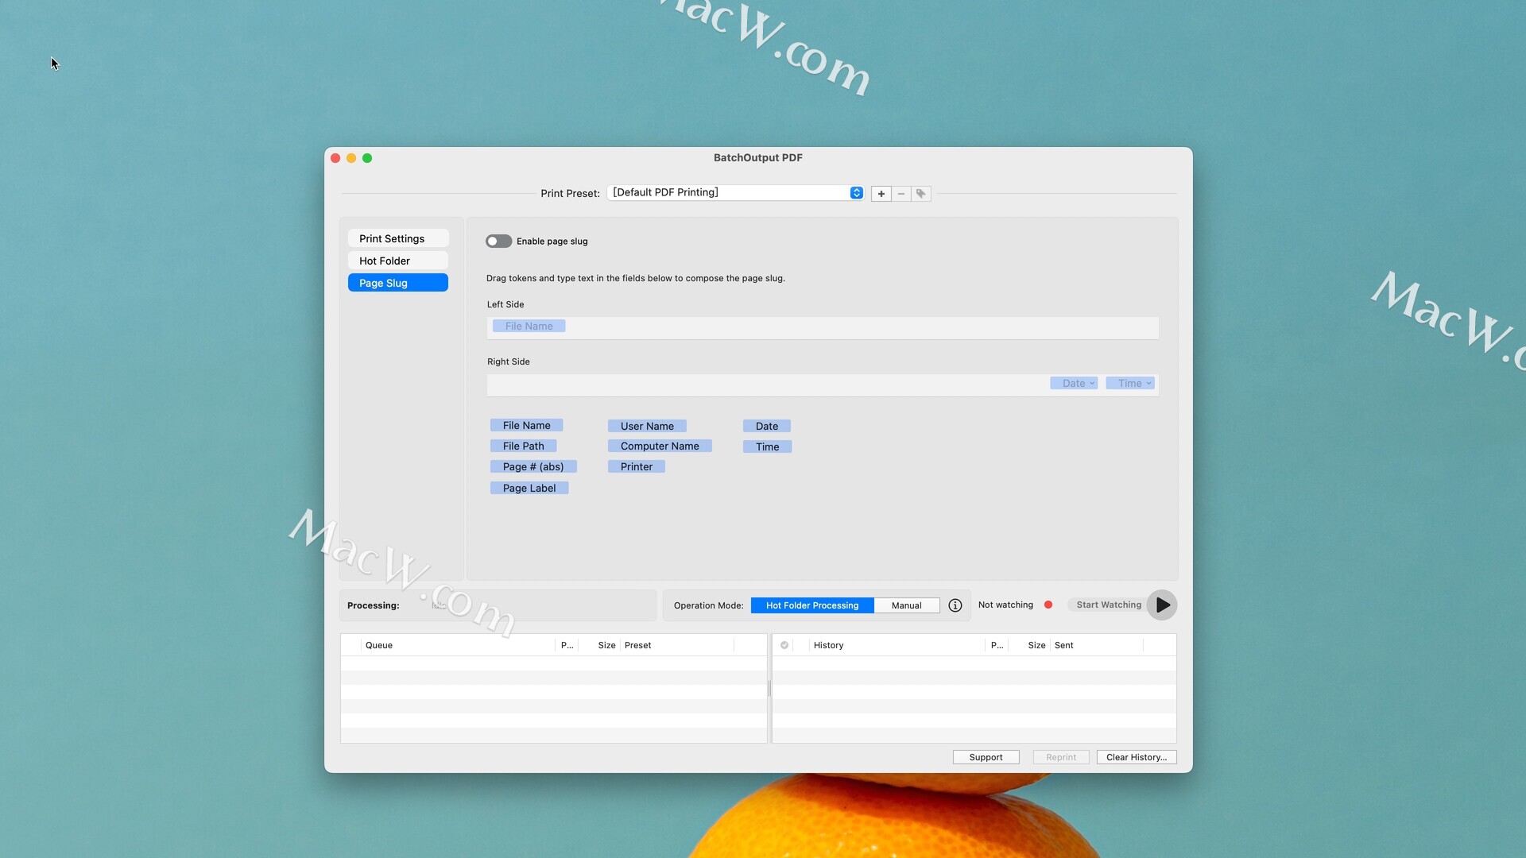Select the Time token from palette

[x=768, y=447]
